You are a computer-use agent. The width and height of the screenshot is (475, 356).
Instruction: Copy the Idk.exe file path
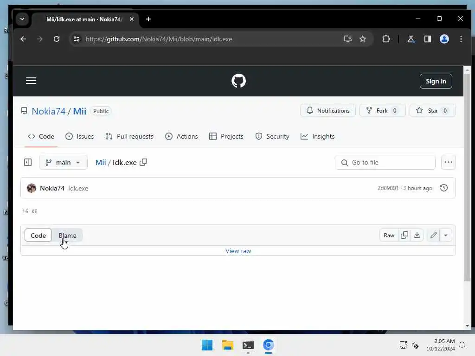pos(144,162)
